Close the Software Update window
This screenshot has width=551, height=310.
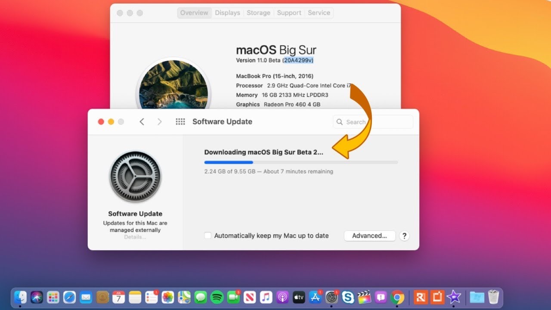(x=101, y=122)
